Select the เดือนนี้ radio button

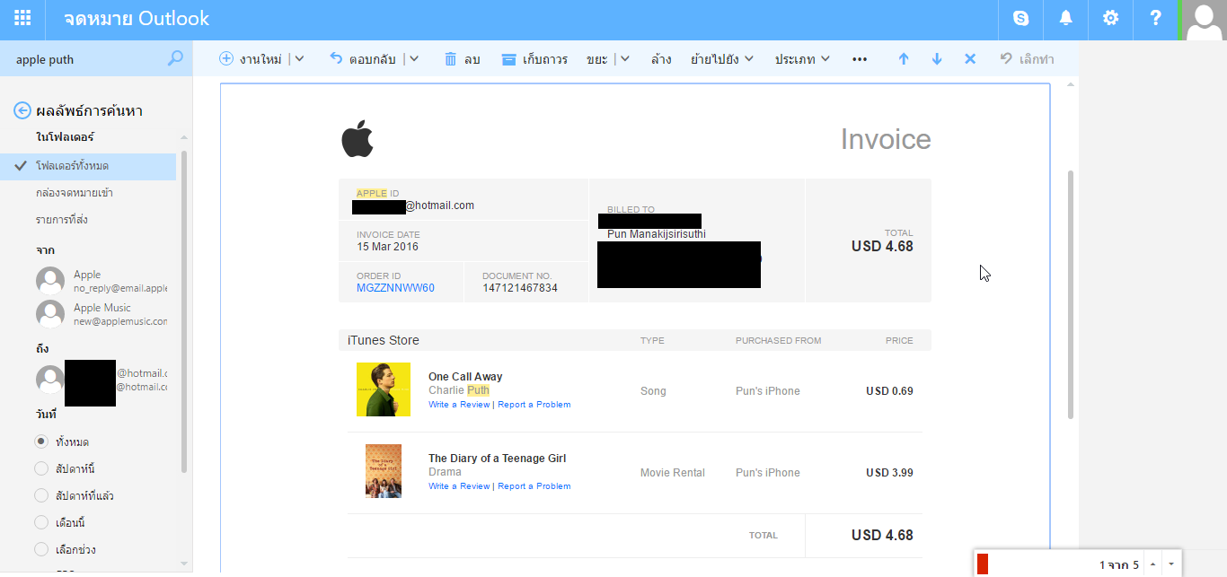tap(41, 522)
